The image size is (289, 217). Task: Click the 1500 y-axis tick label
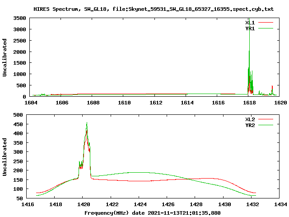(19, 63)
